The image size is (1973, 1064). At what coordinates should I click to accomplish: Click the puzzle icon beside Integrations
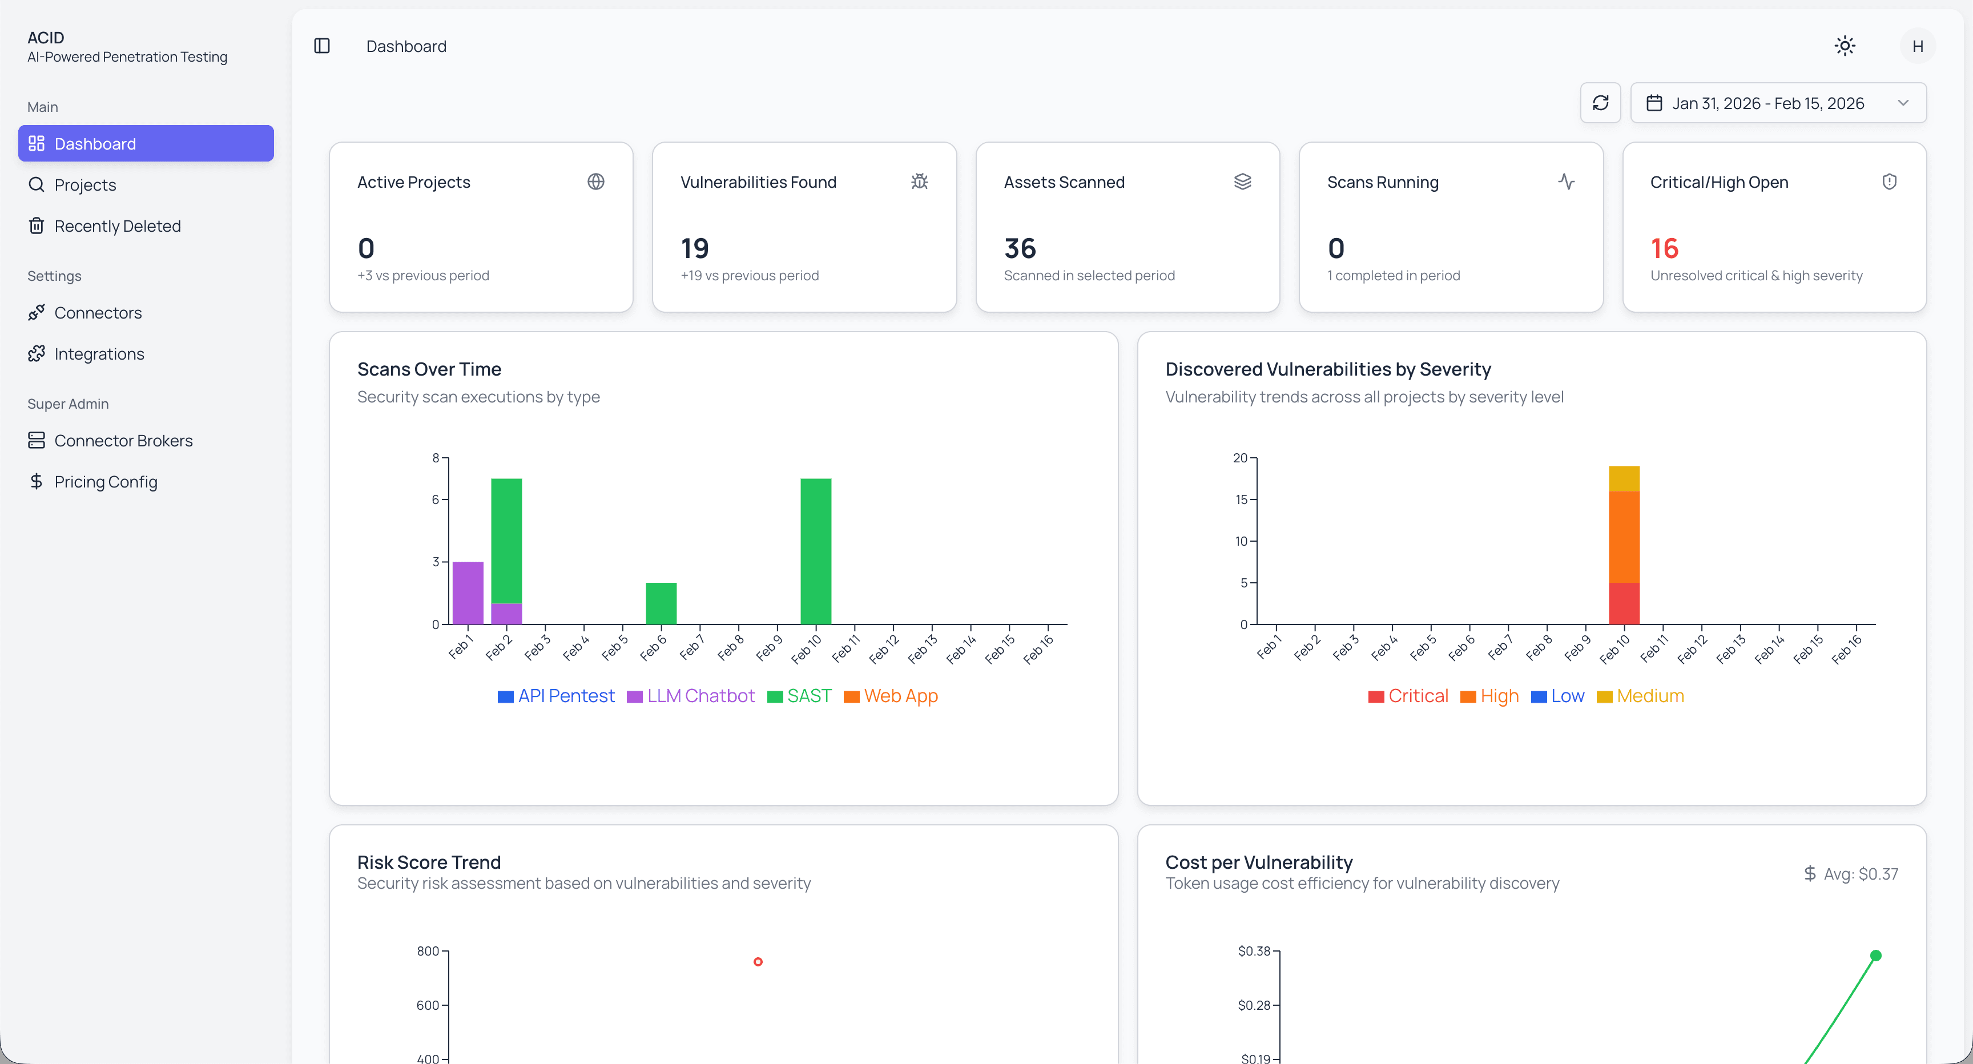click(x=36, y=354)
